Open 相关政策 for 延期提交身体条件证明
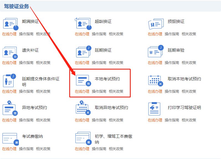 tap(43, 91)
